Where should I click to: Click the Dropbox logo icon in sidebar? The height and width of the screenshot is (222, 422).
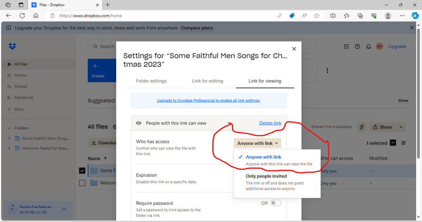click(x=13, y=46)
